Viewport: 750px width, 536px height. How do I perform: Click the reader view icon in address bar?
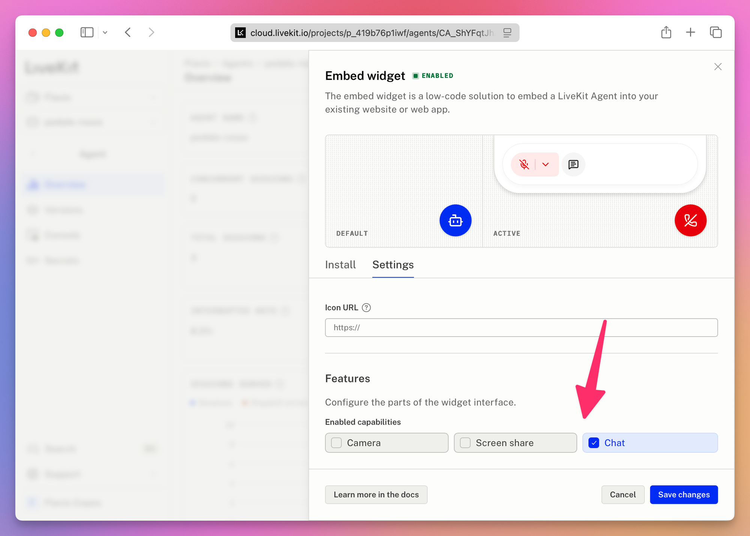pos(507,33)
